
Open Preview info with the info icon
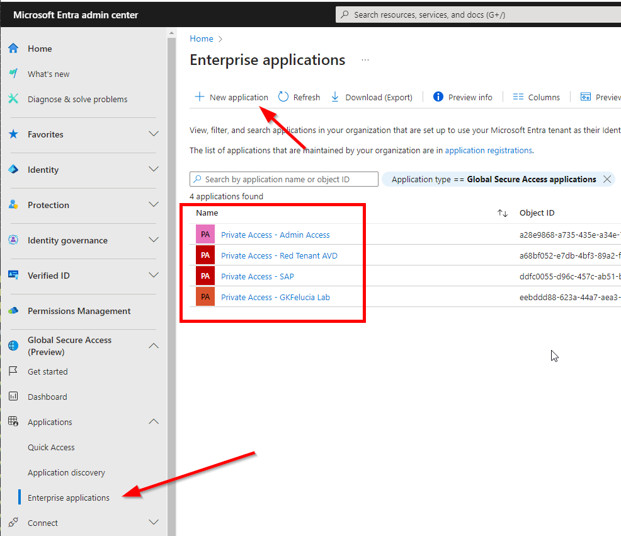point(438,97)
